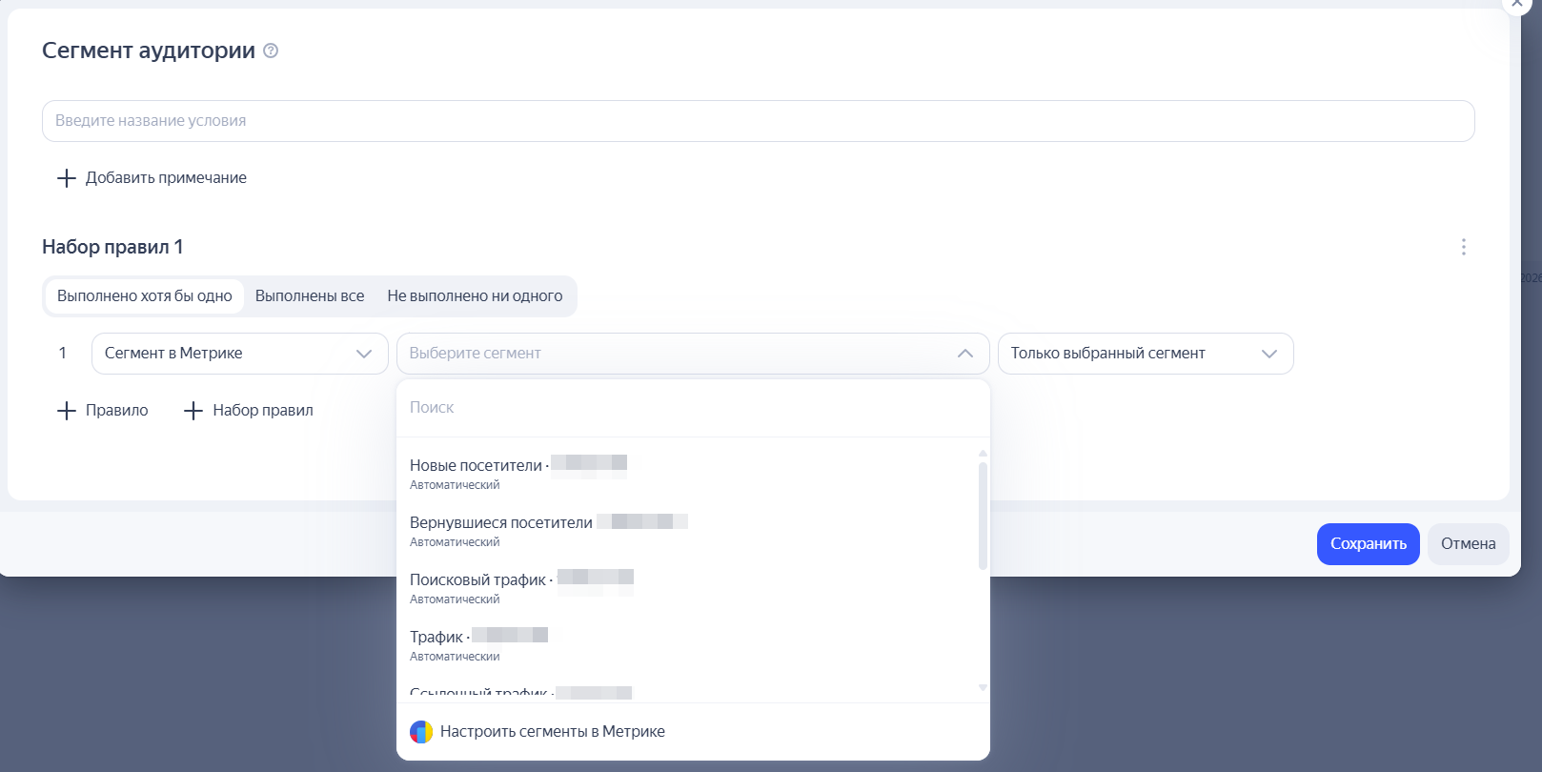Viewport: 1542px width, 772px height.
Task: Select the Выполнено хотя бы одно option
Action: tap(145, 296)
